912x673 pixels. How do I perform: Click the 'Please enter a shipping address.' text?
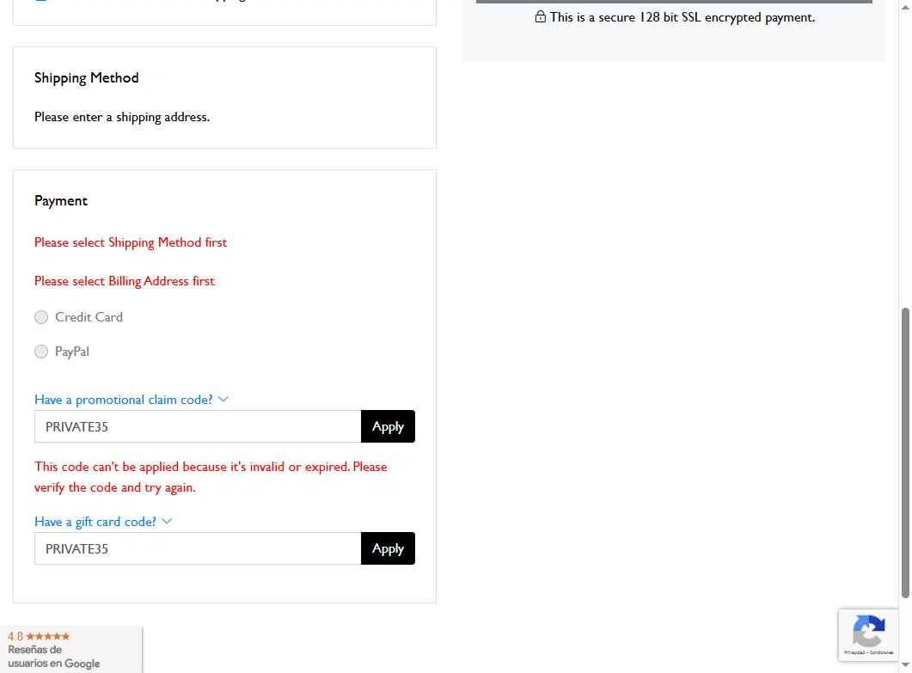point(122,117)
